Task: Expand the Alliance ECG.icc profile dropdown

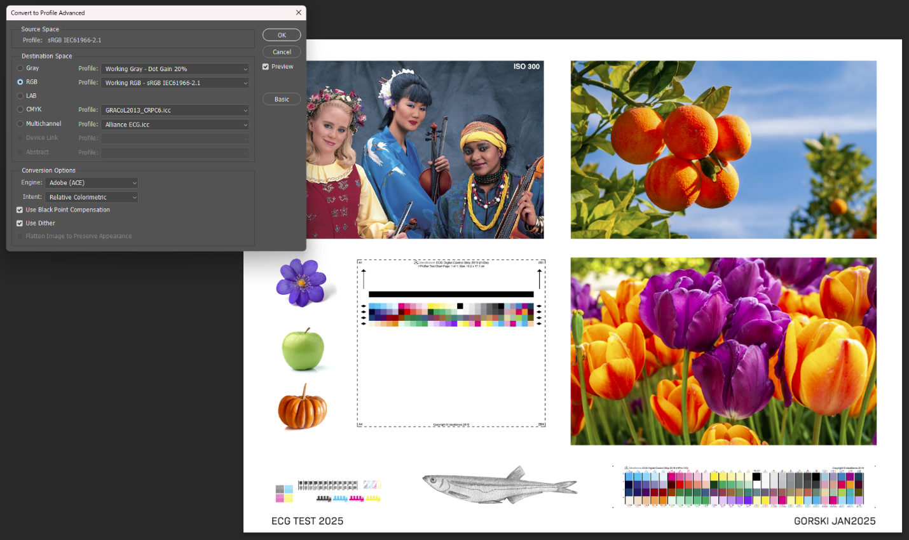Action: pyautogui.click(x=175, y=125)
